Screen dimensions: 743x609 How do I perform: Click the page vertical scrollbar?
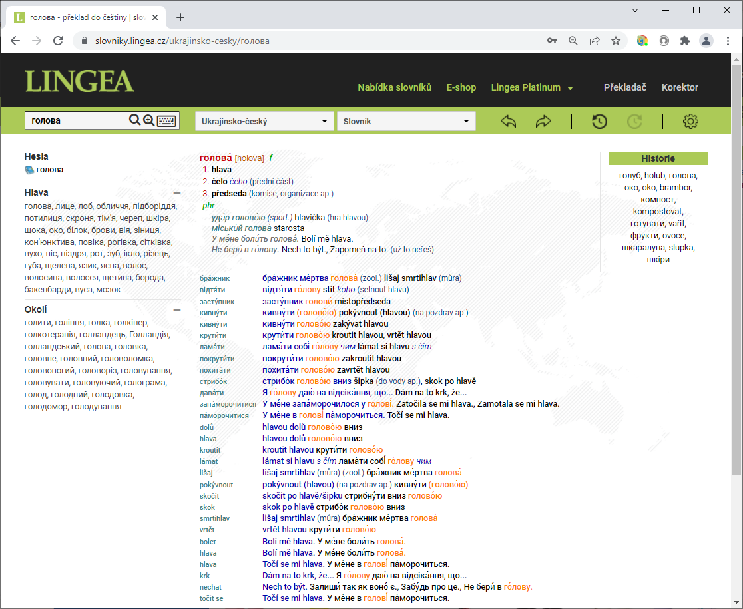click(736, 270)
